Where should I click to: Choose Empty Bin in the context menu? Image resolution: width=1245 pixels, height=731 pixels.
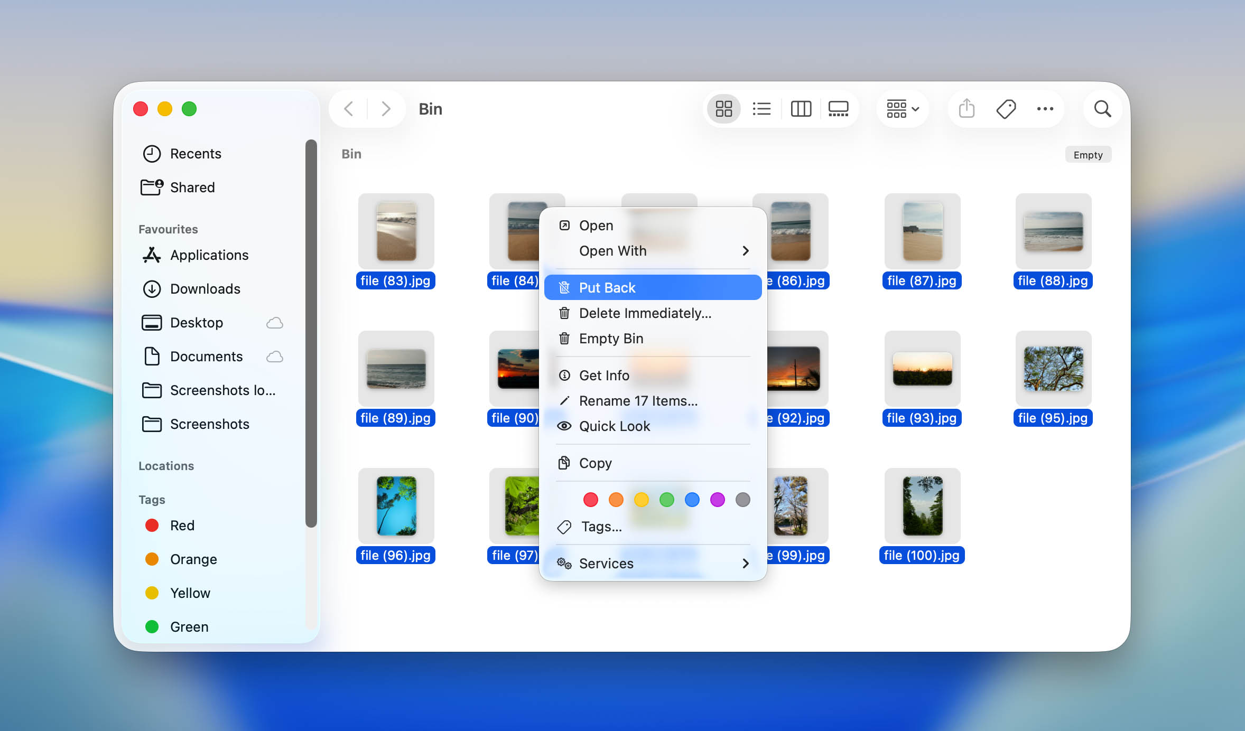pyautogui.click(x=653, y=339)
